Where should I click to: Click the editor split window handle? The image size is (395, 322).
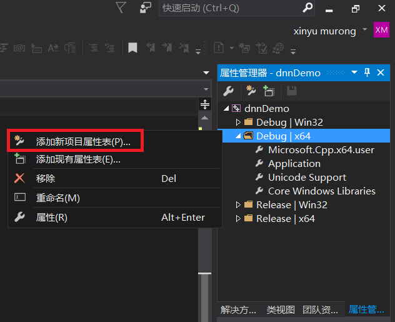click(205, 104)
